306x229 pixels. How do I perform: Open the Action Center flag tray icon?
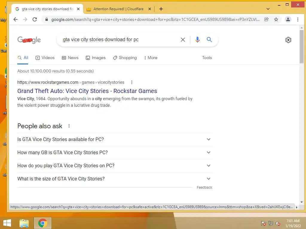tap(264, 223)
